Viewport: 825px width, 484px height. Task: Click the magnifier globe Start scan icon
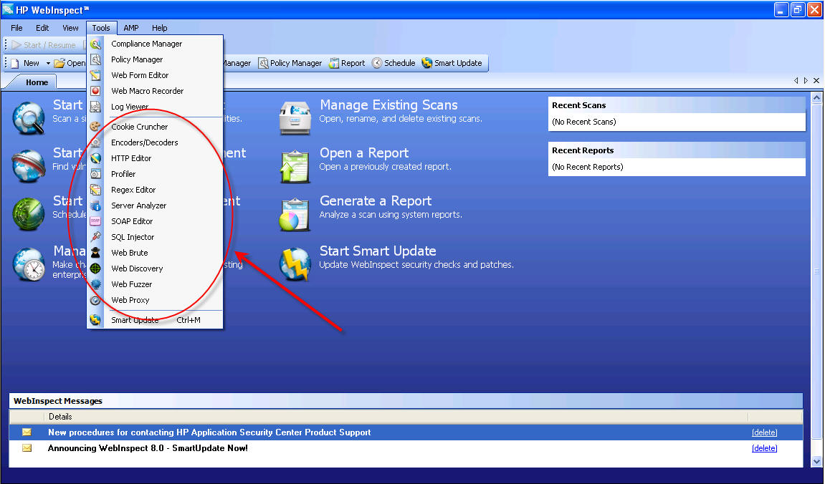click(x=29, y=117)
